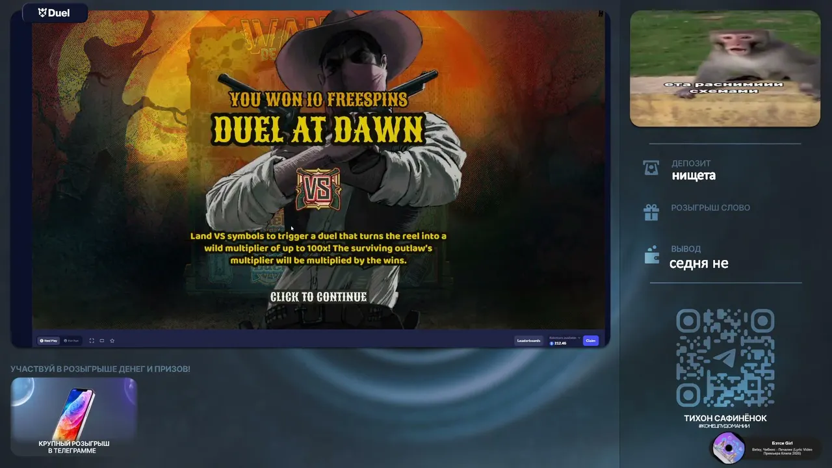The image size is (832, 468).
Task: Click the 212.48 balance value
Action: click(560, 343)
